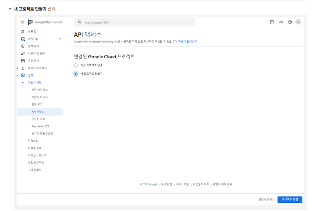Open the 모바일 앱 footer link
Screen dimensions: 317x211
pos(166,184)
